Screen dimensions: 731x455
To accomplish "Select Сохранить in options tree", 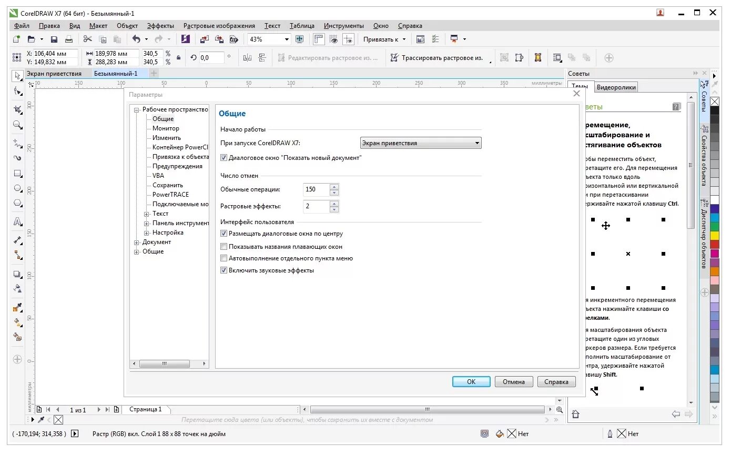I will pyautogui.click(x=168, y=185).
